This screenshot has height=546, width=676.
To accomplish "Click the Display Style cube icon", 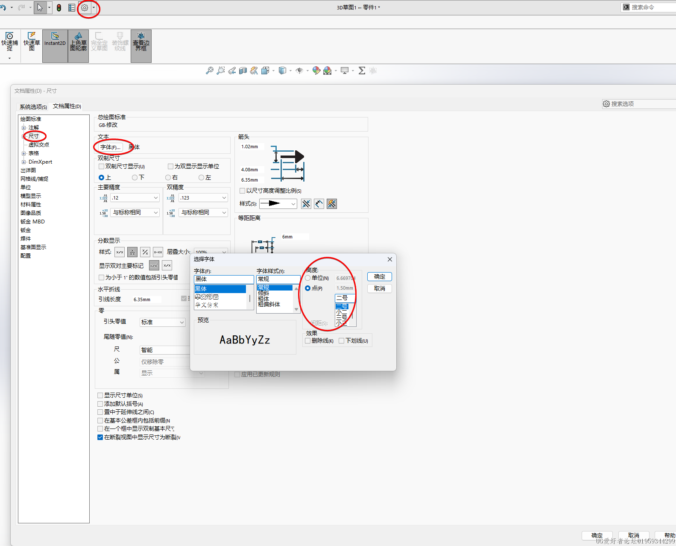I will [x=282, y=70].
